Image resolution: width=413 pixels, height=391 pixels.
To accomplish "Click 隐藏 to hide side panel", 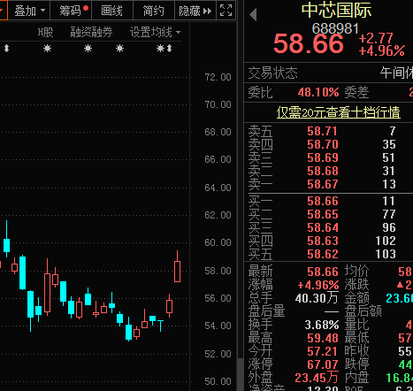I will click(x=195, y=11).
